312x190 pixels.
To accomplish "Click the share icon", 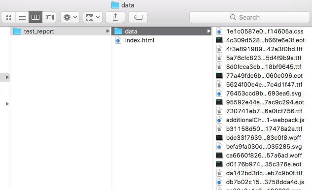I will click(115, 17).
